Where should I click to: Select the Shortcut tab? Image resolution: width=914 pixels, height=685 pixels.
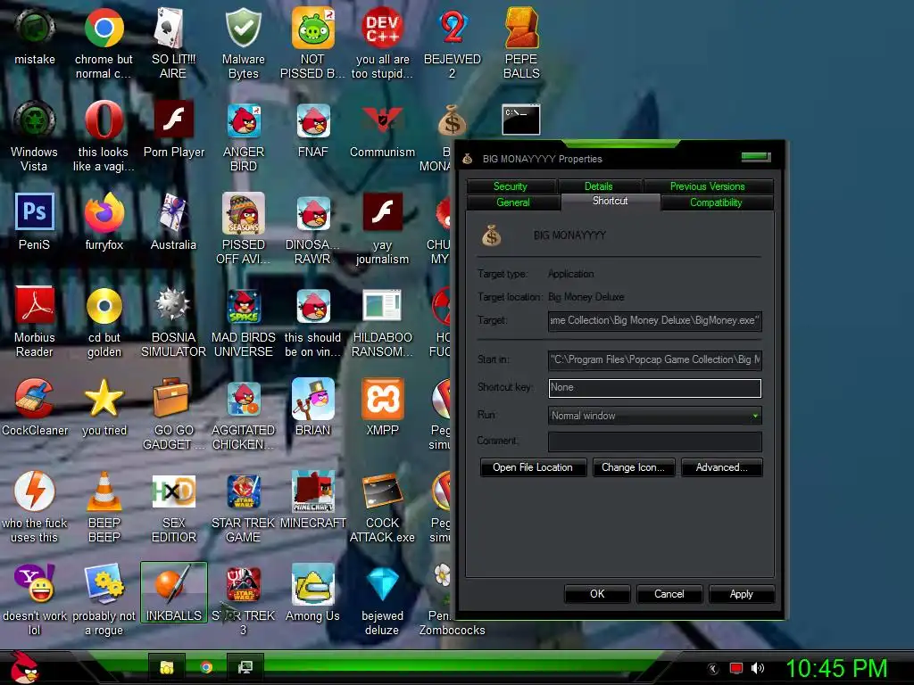pos(610,202)
